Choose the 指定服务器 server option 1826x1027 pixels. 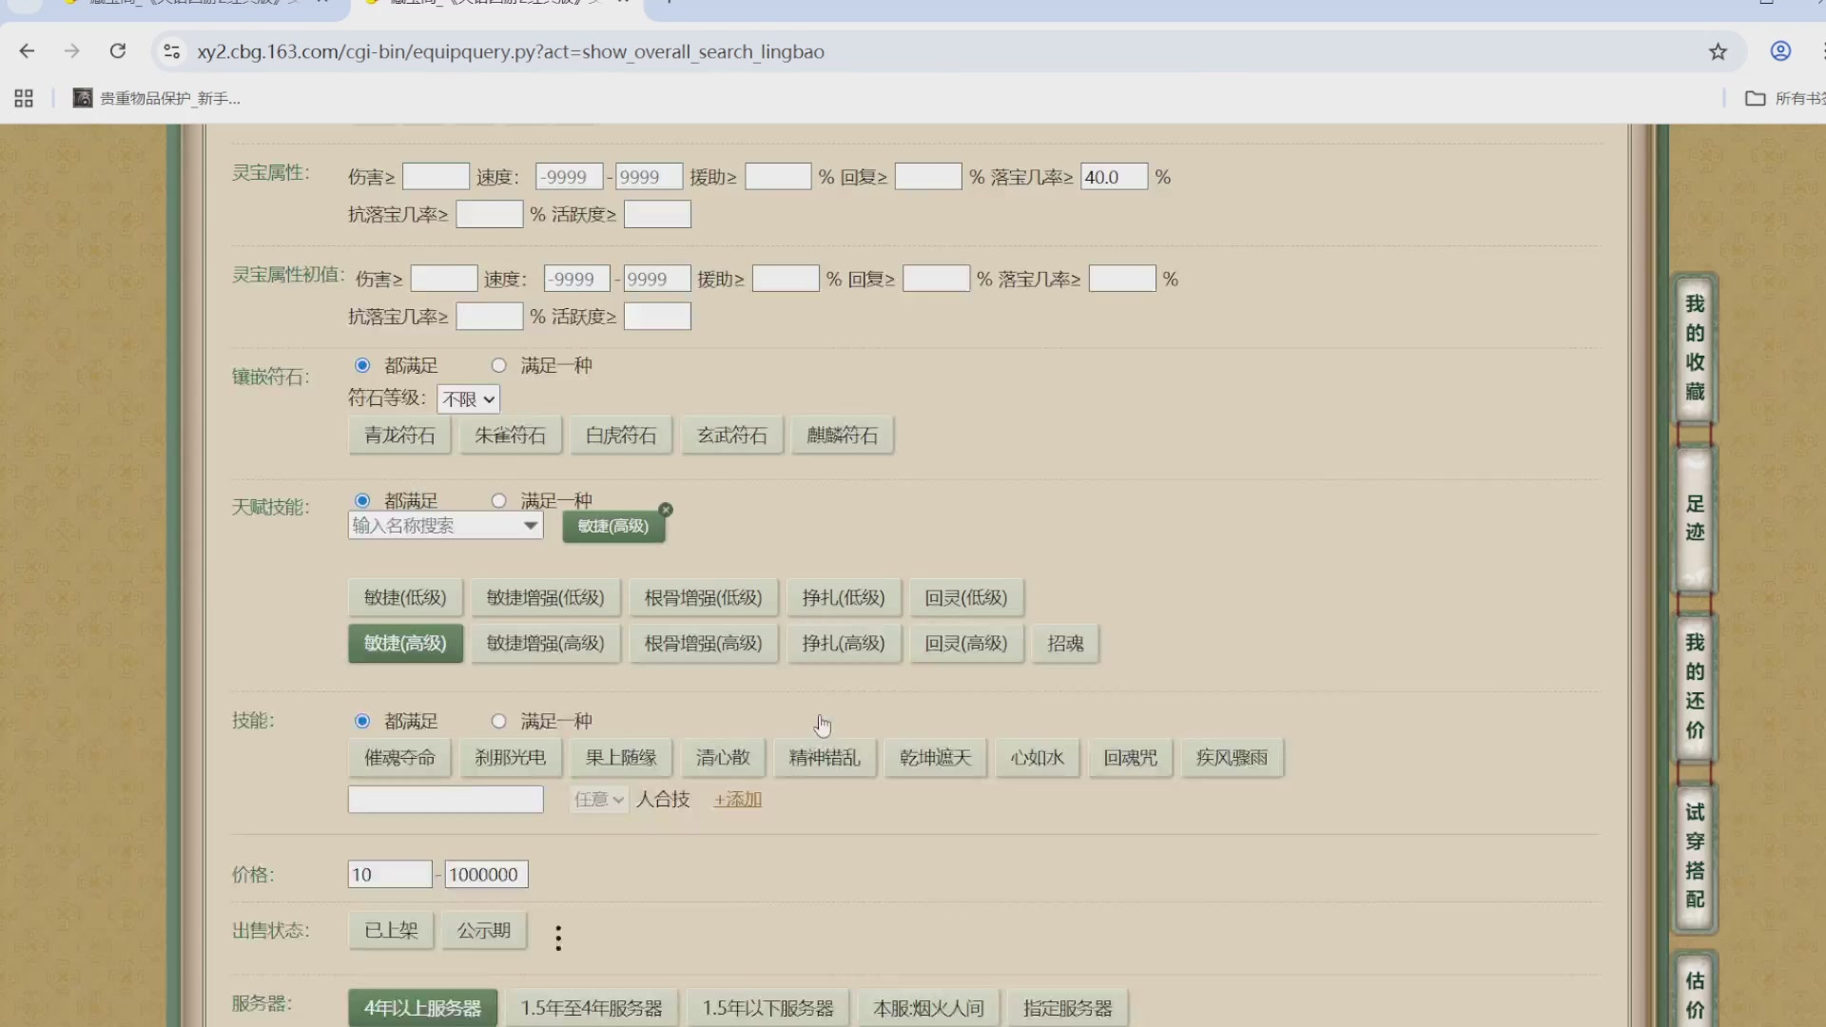tap(1067, 1007)
